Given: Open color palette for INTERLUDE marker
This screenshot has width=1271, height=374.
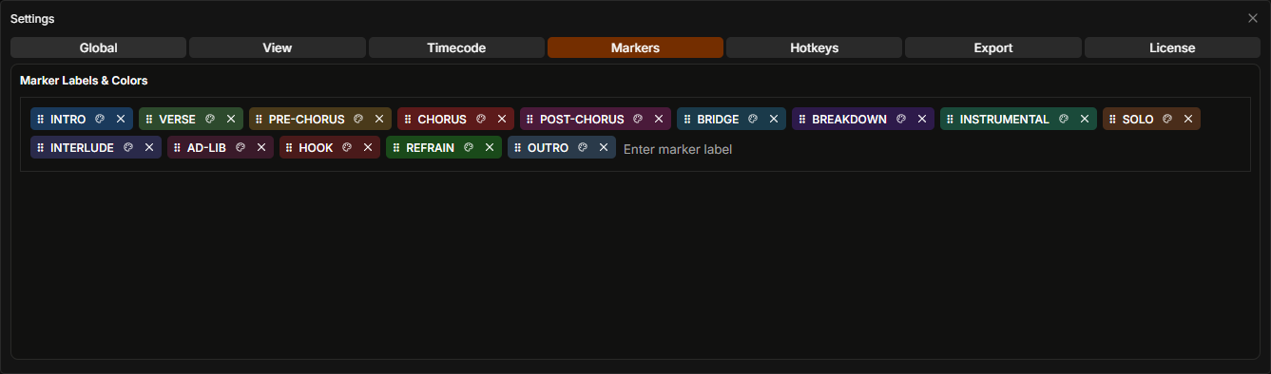Looking at the screenshot, I should (128, 148).
